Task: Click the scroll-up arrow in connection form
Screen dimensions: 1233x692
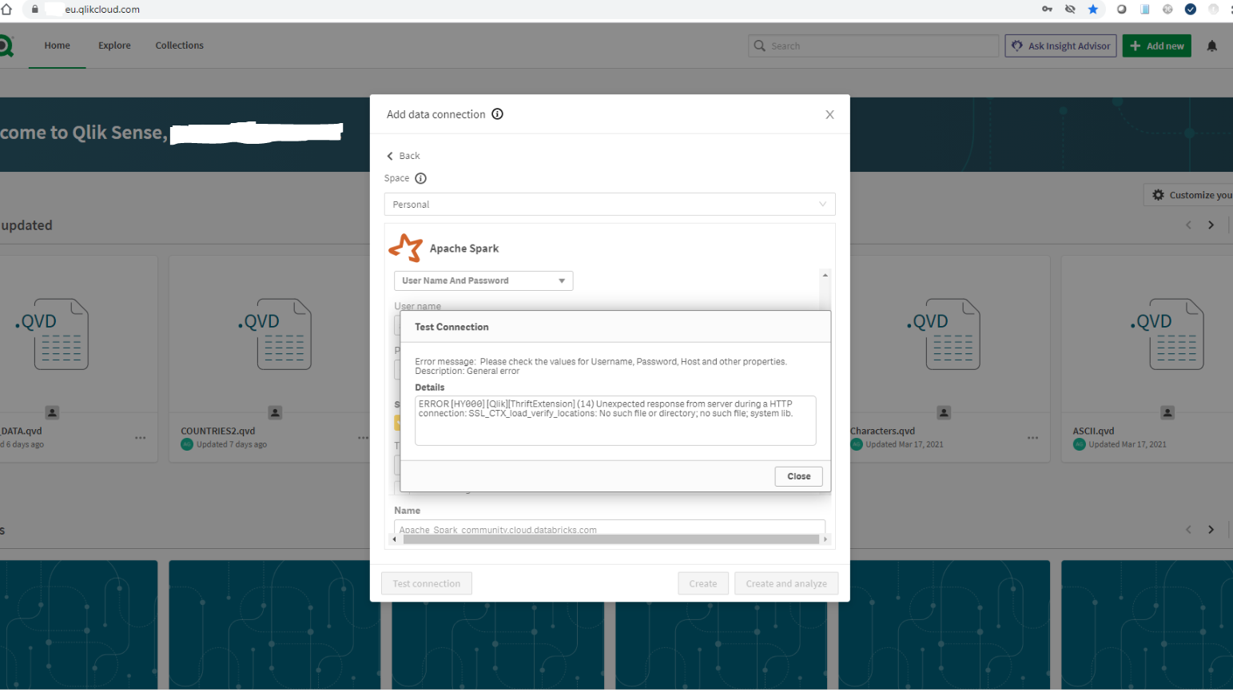Action: point(825,275)
